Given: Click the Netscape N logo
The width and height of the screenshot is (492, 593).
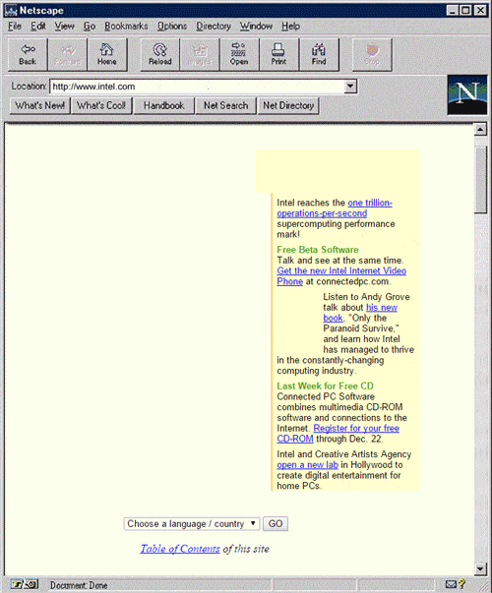Looking at the screenshot, I should pyautogui.click(x=467, y=95).
